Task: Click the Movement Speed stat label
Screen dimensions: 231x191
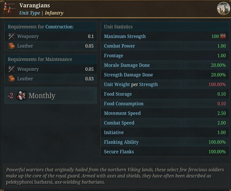Action: [122, 113]
